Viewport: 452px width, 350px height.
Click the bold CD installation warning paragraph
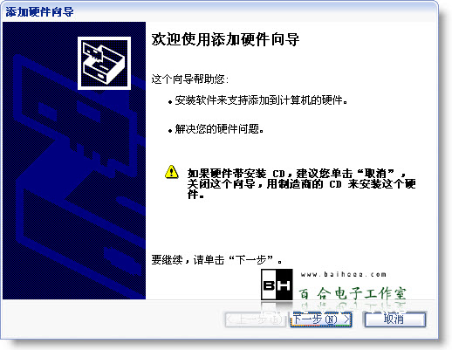coord(301,183)
